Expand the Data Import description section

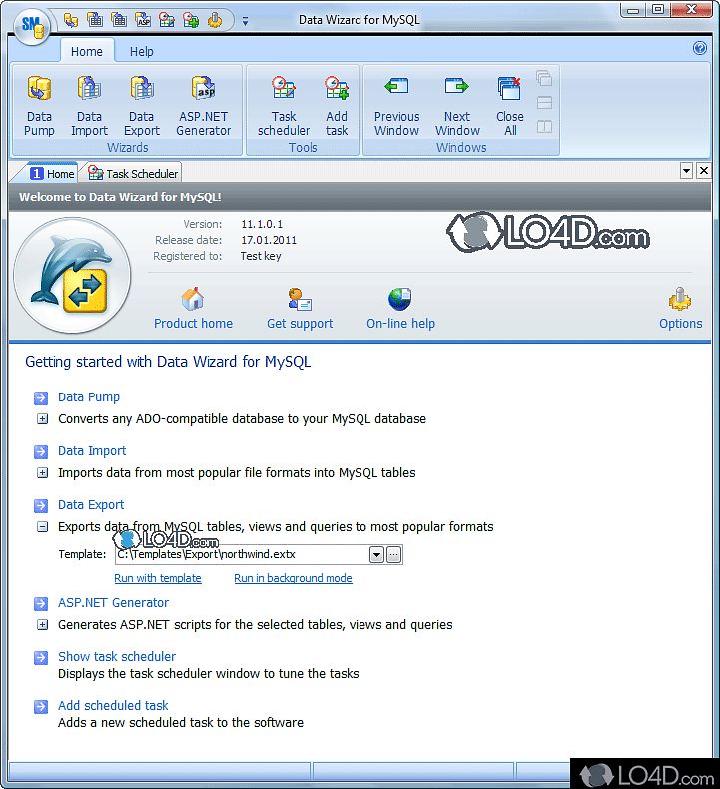click(x=43, y=472)
